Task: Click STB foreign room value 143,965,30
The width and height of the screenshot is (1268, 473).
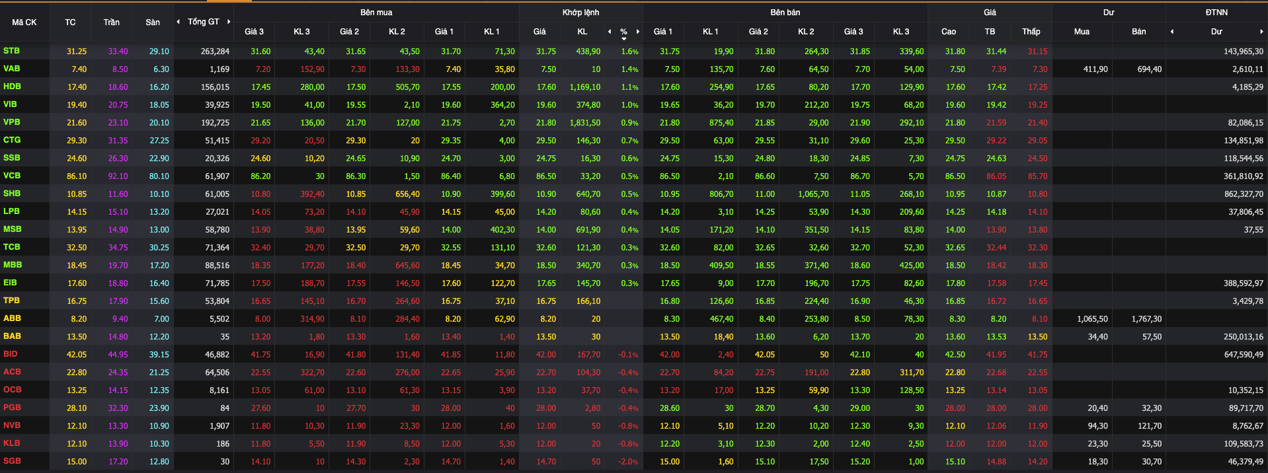Action: coord(1244,52)
